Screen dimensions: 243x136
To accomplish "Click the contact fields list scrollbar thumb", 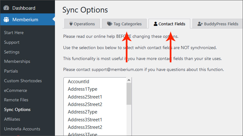I will tap(129, 94).
